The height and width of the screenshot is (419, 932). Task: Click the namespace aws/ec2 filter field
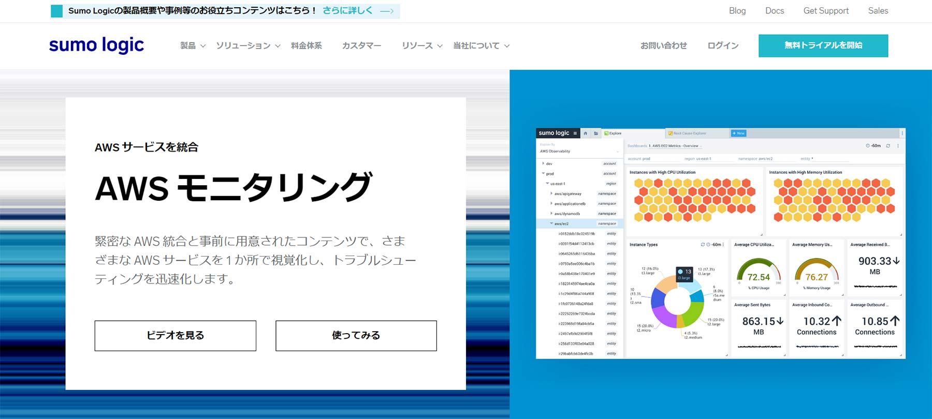tap(766, 159)
